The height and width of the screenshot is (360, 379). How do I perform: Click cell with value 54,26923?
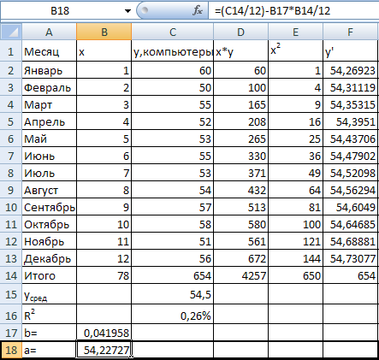[x=351, y=70]
